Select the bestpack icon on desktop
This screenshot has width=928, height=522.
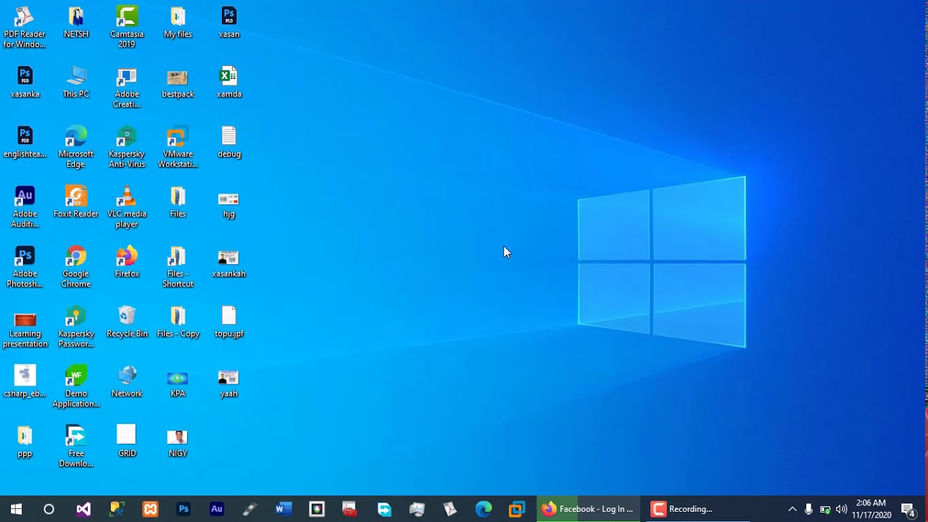178,83
